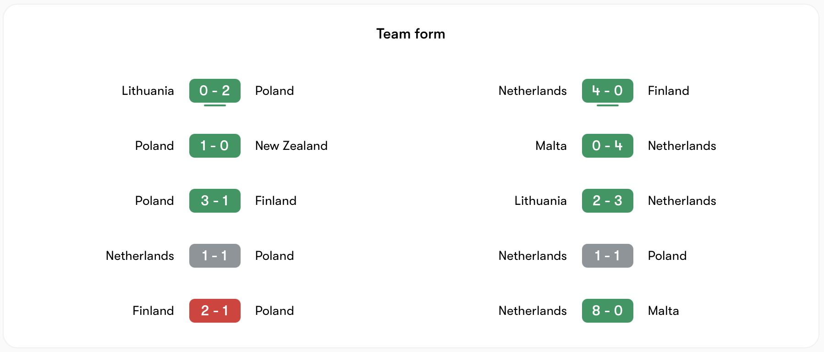
Task: Open the 0 - 4 Malta vs Netherlands result
Action: coord(607,146)
